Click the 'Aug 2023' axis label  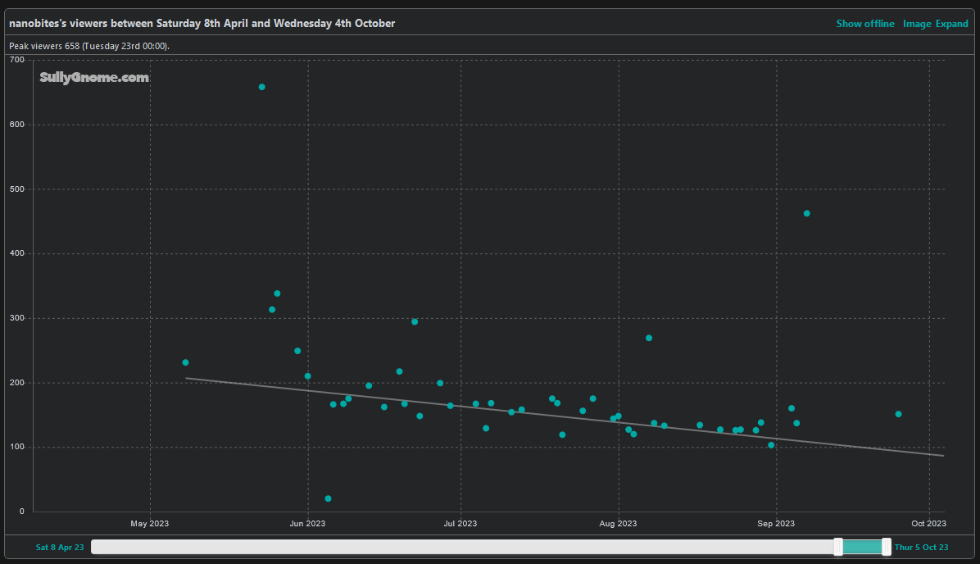[618, 523]
